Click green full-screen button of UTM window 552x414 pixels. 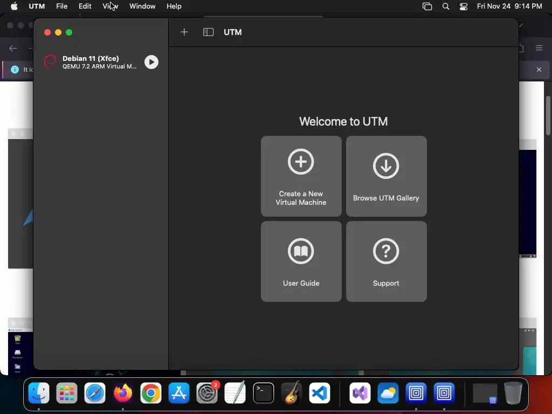coord(69,32)
